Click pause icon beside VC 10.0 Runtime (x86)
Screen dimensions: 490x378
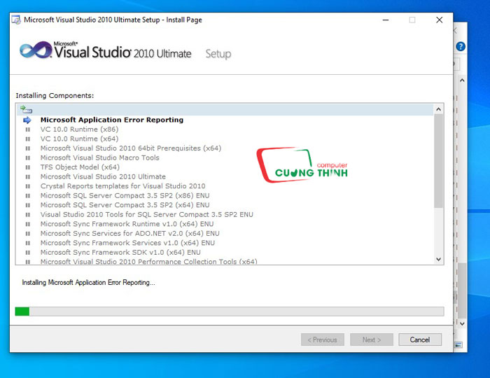28,129
